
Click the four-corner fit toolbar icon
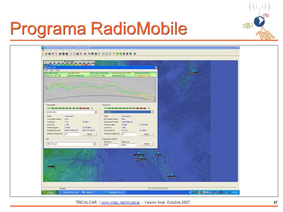[110, 54]
